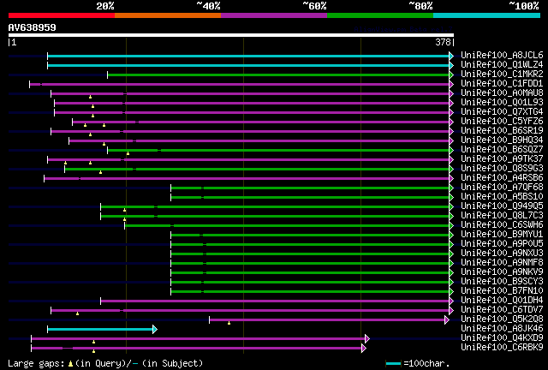
Task: Click the yellow gap marker under Q8S9G3 alignment
Action: click(100, 172)
